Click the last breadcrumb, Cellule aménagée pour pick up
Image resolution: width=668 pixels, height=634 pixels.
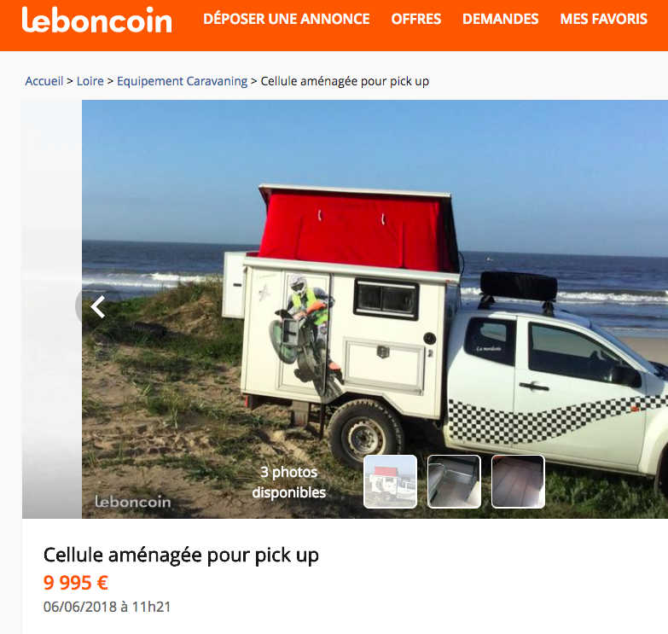pyautogui.click(x=345, y=81)
